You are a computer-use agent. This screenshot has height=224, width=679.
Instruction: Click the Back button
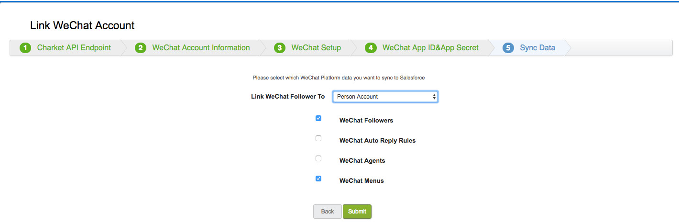pyautogui.click(x=328, y=212)
